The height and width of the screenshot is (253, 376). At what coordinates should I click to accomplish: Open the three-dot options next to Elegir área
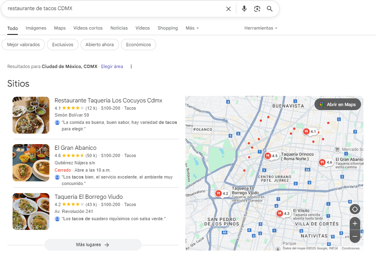click(x=131, y=66)
